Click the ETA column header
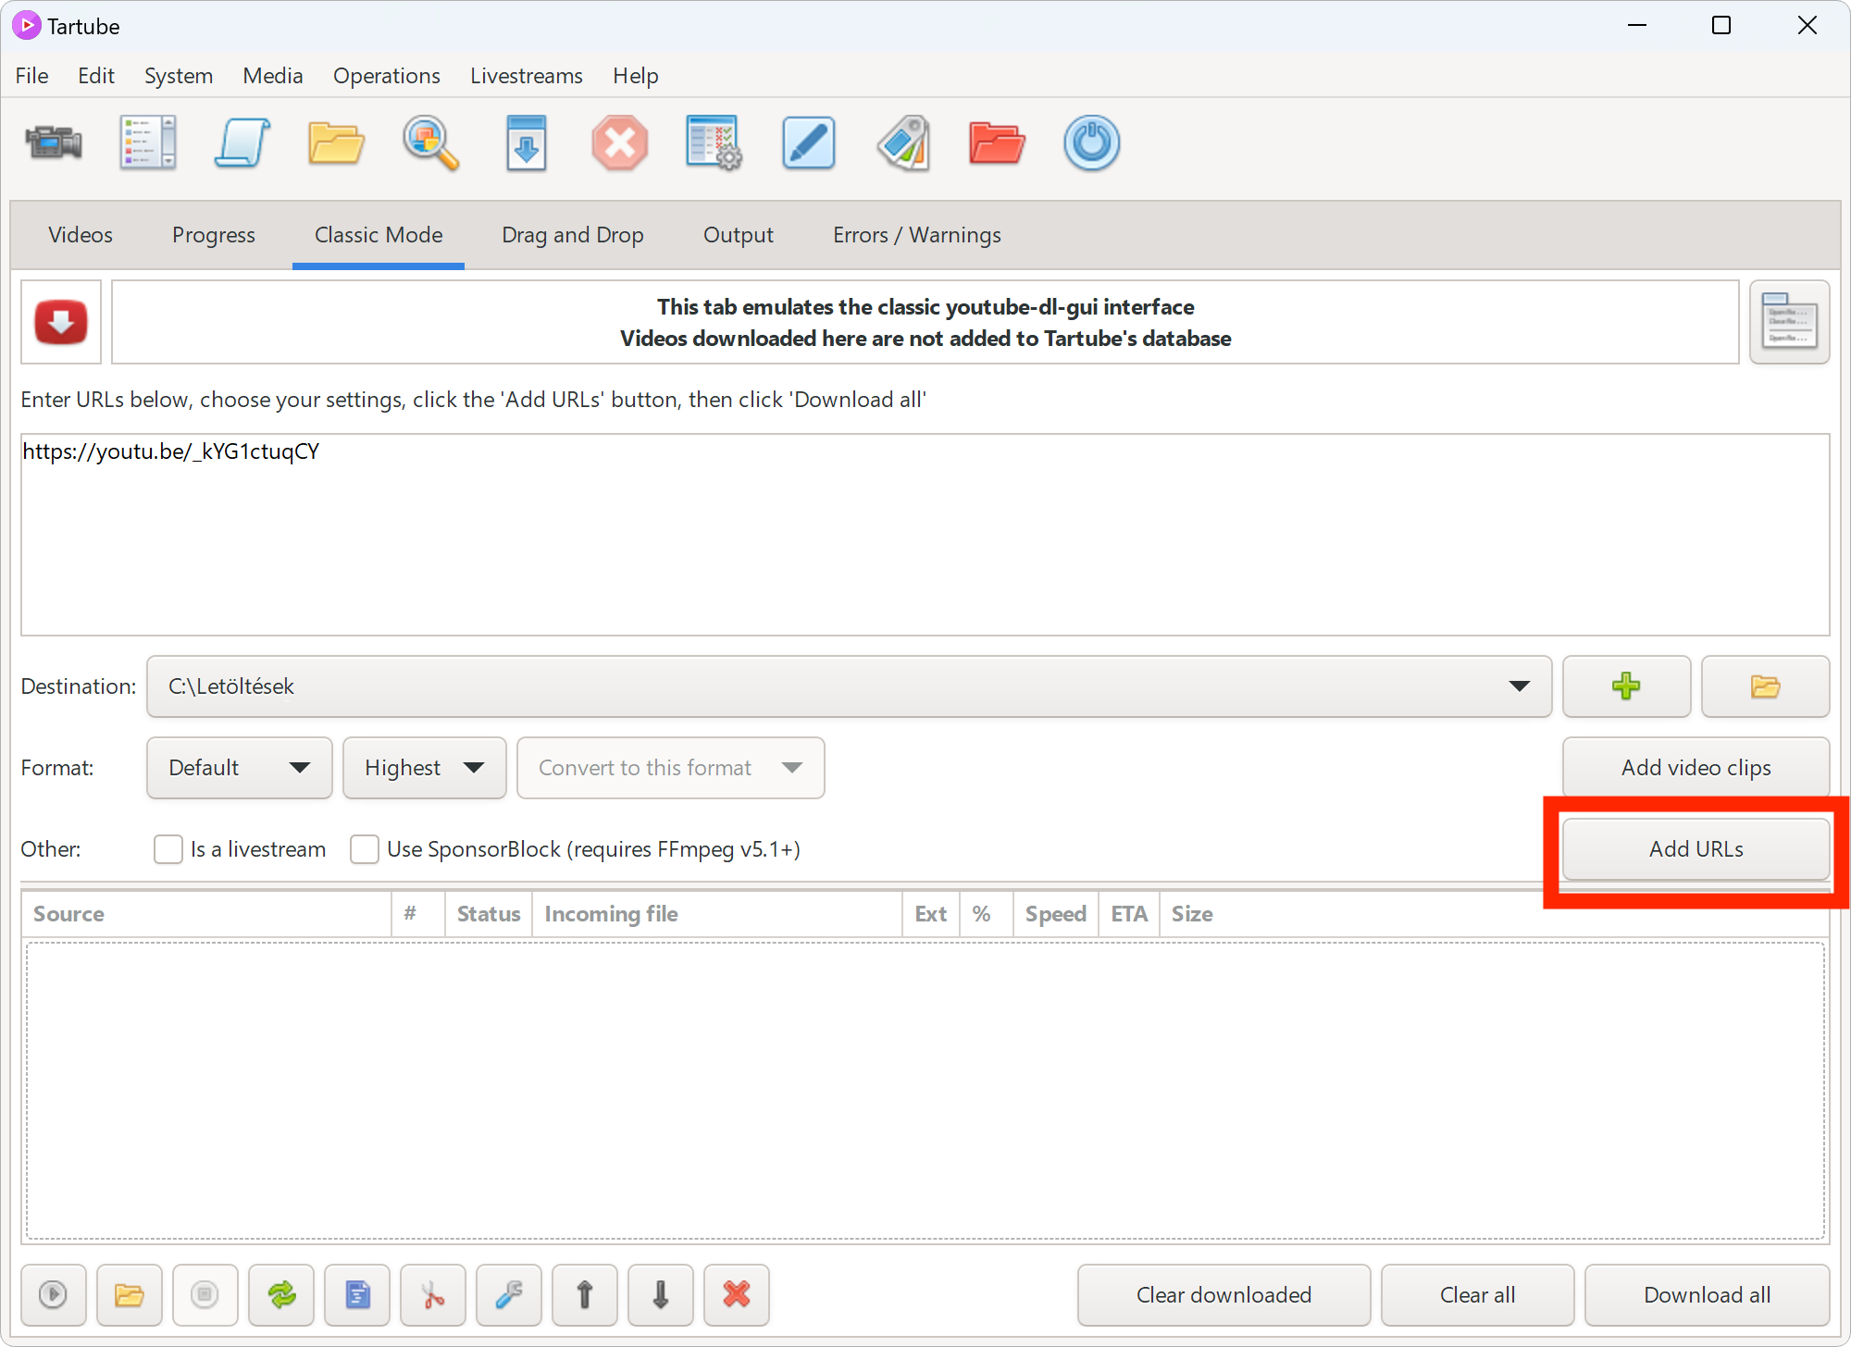Screen dimensions: 1851x1347 point(1129,914)
